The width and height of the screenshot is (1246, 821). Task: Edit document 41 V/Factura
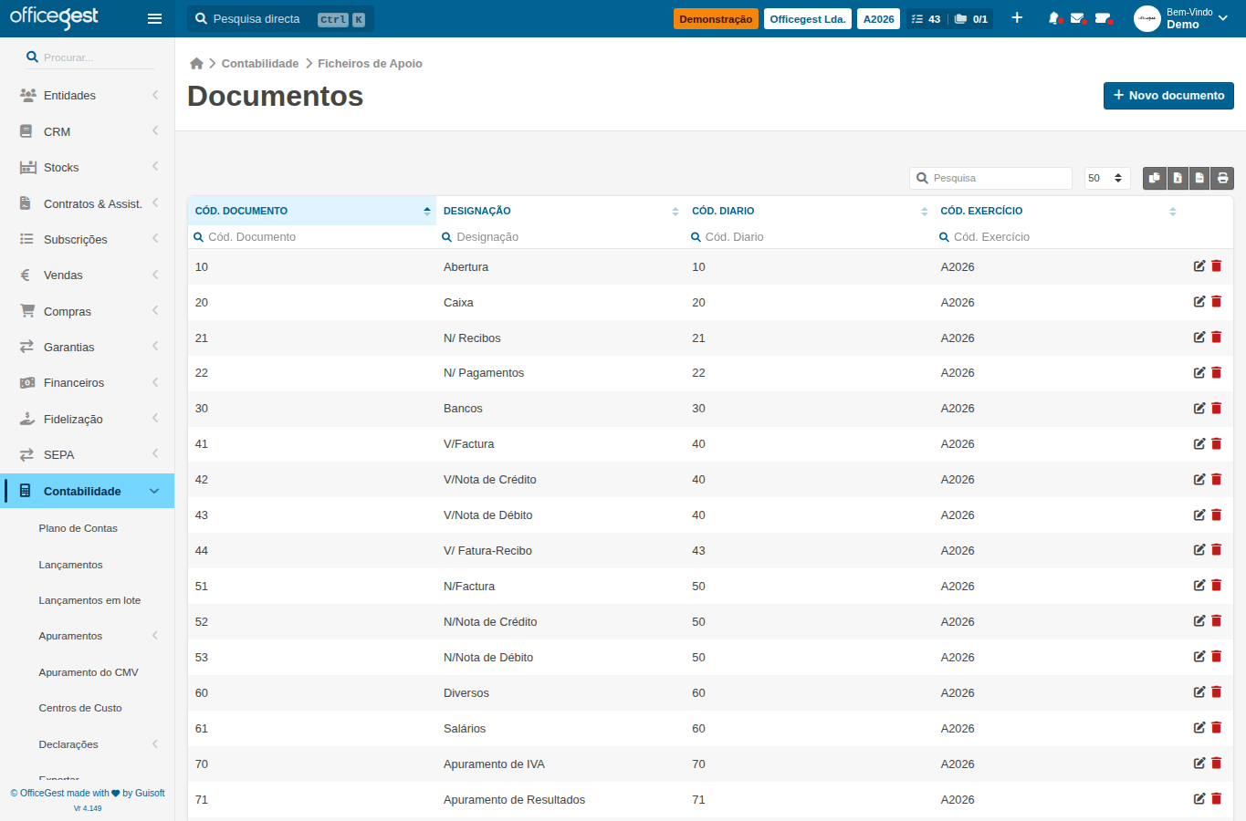pos(1199,444)
